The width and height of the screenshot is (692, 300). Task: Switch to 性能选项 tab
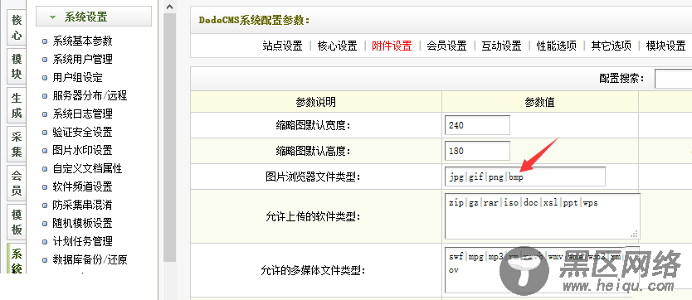(557, 46)
